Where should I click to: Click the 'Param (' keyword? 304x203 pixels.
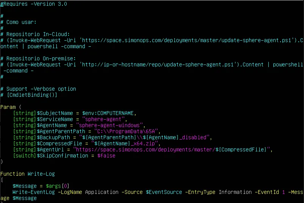tap(11, 107)
